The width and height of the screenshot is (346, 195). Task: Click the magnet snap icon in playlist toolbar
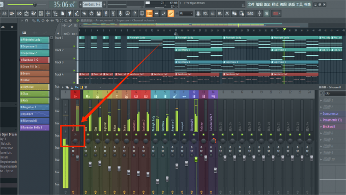pos(26,20)
